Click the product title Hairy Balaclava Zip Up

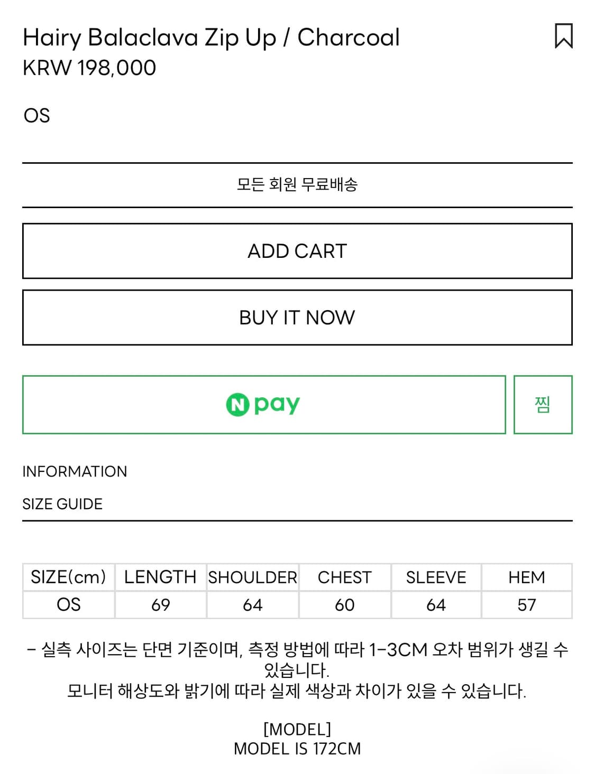210,37
